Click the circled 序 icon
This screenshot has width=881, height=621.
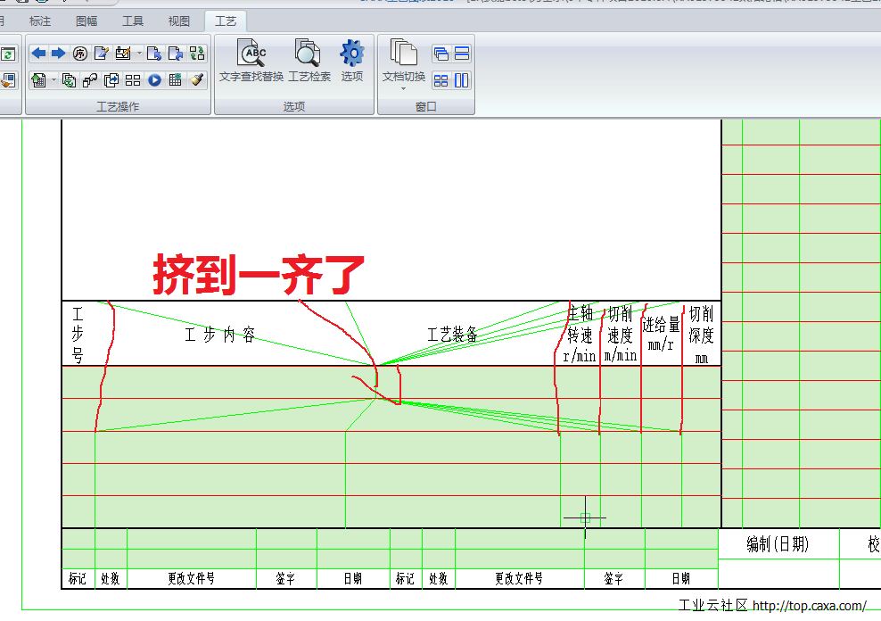[79, 54]
